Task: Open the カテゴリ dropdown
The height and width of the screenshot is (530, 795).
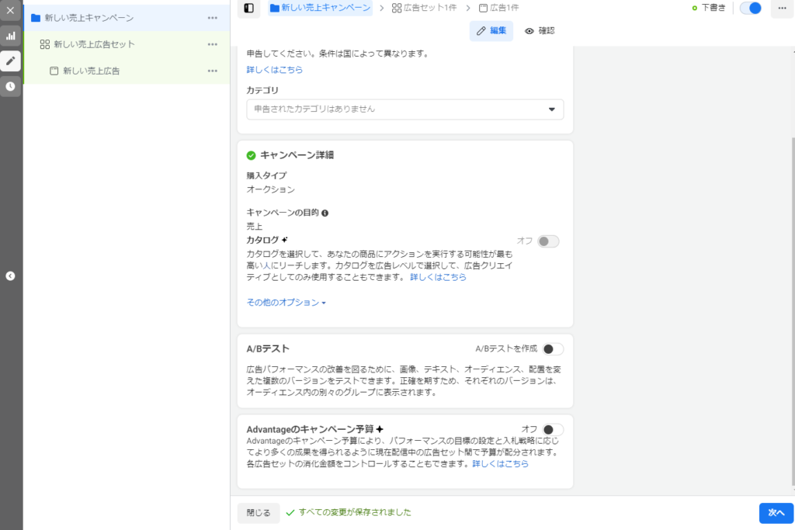Action: pyautogui.click(x=404, y=109)
